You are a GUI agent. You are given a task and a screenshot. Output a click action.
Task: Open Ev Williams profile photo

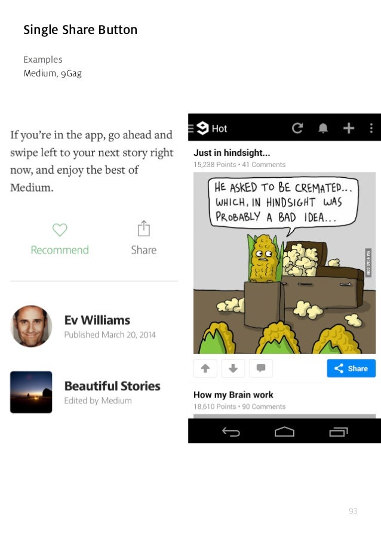(x=31, y=326)
